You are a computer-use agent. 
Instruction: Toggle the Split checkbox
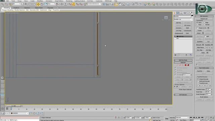[205, 36]
